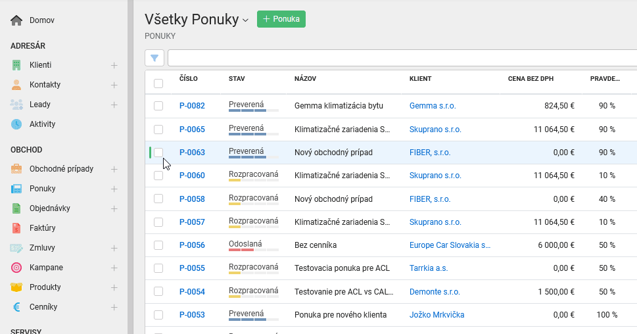Sort by the Cena bez DPH column header
The image size is (637, 334).
click(531, 78)
